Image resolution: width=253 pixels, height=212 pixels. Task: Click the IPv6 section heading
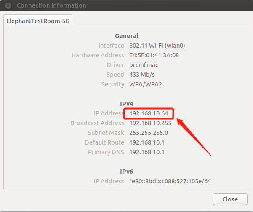126,172
